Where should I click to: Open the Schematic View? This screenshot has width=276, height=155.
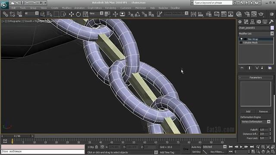coord(224,14)
